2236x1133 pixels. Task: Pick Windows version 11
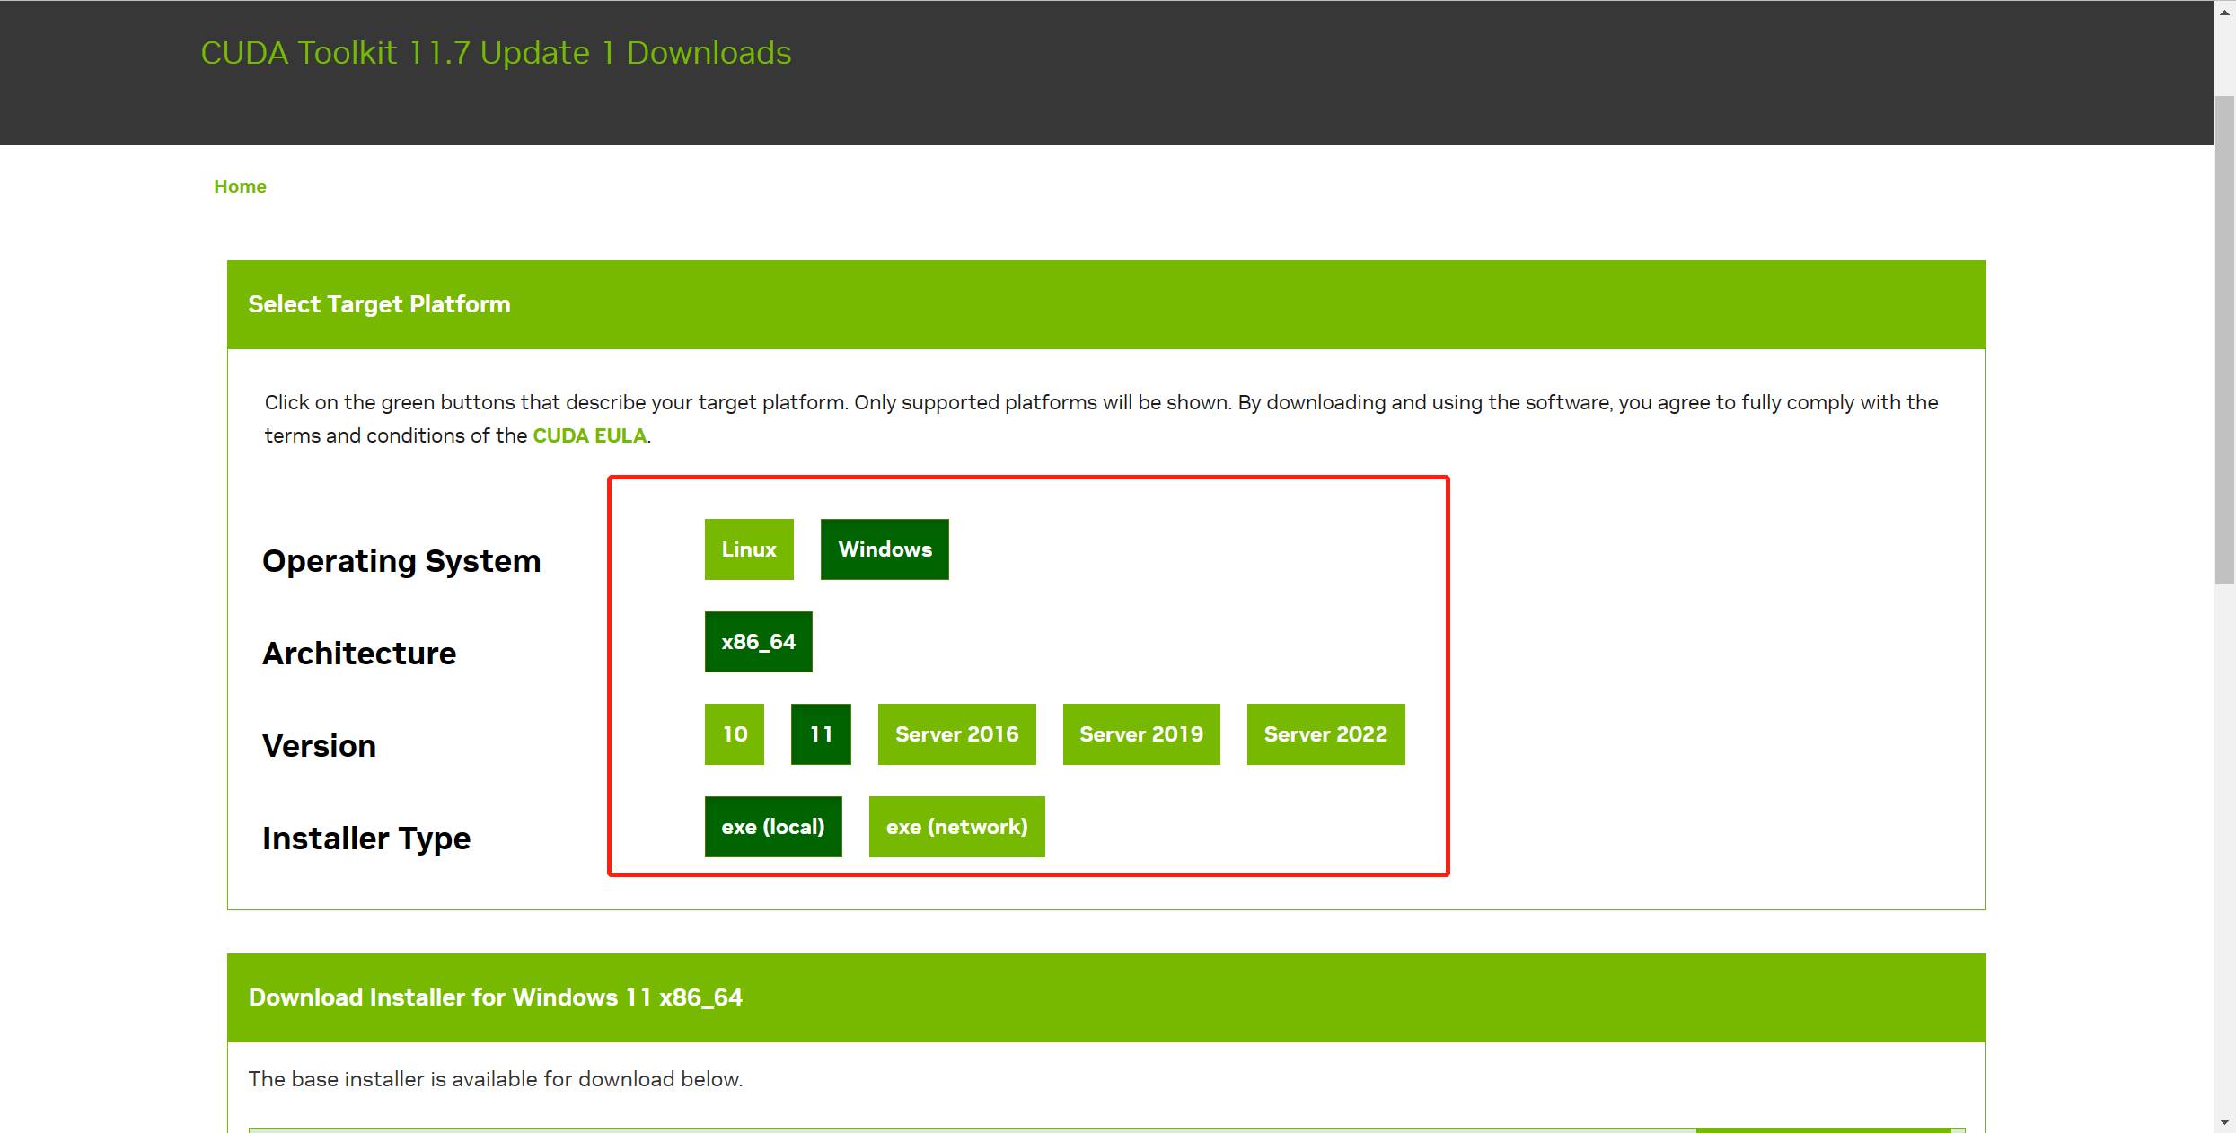tap(821, 734)
